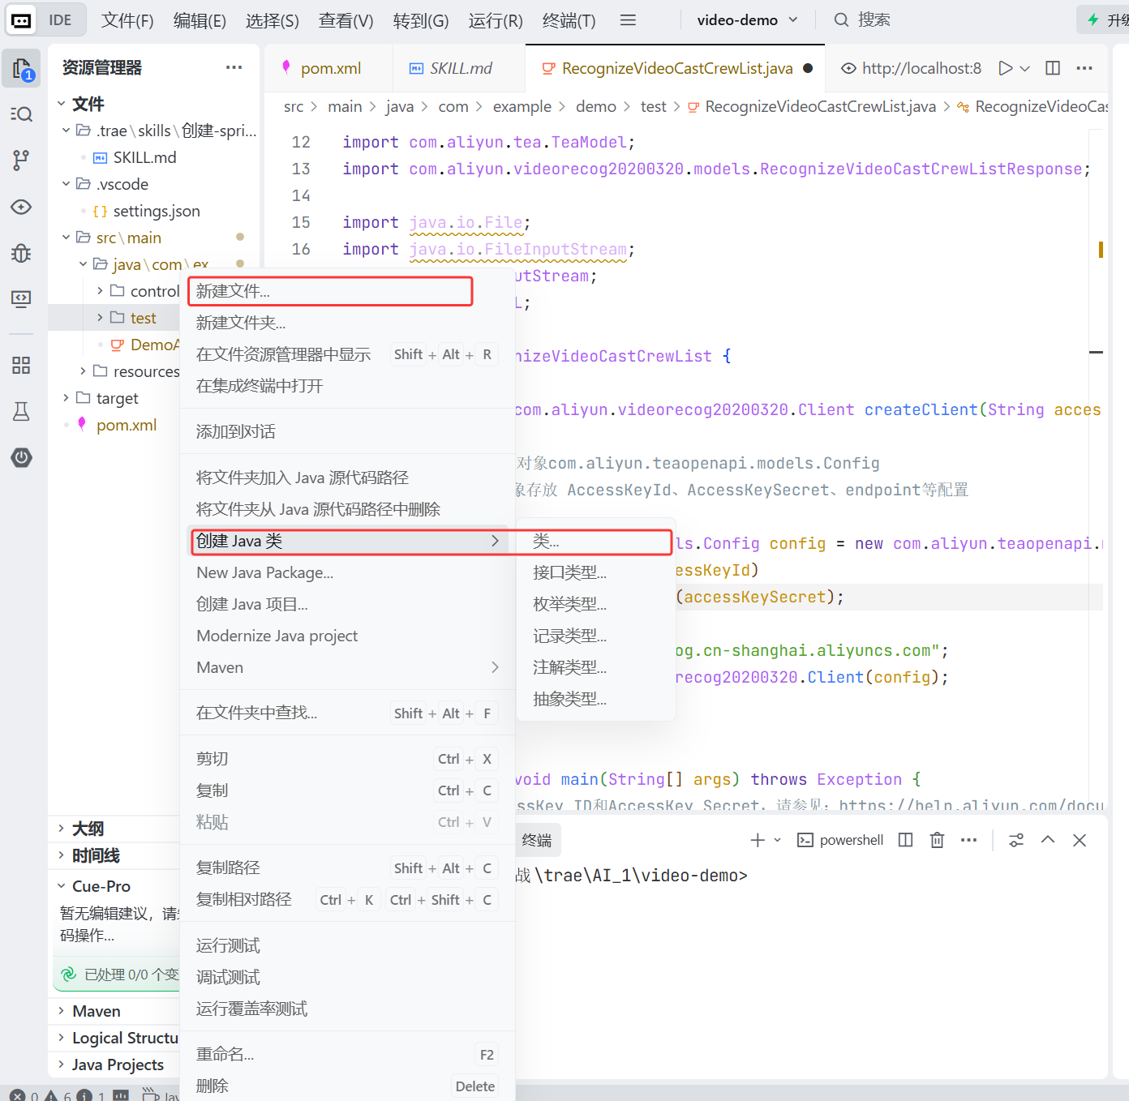
Task: Expand the 时间线 timeline section
Action: 62,855
